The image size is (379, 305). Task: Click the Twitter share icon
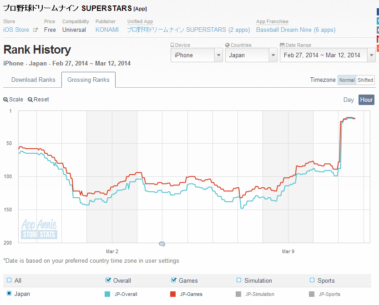[377, 20]
